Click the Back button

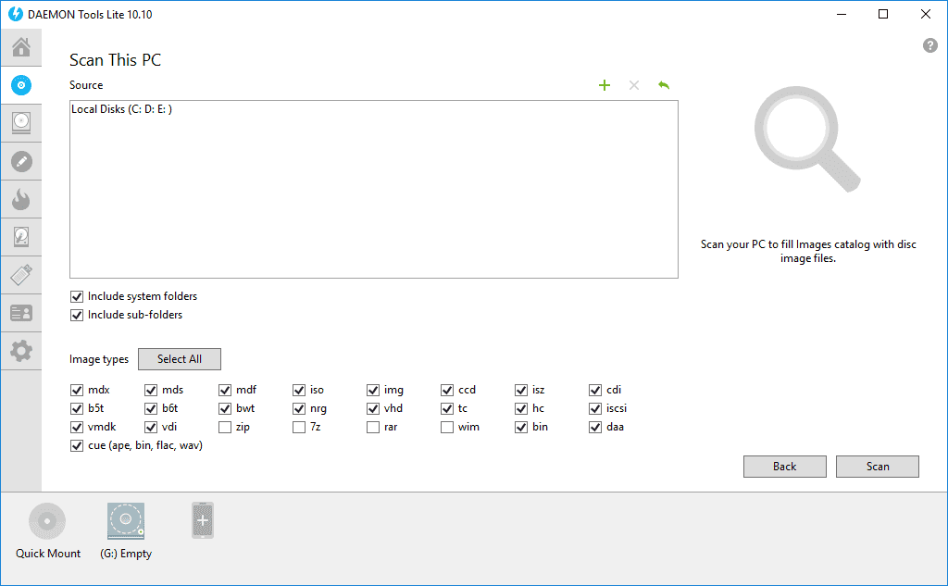click(785, 467)
